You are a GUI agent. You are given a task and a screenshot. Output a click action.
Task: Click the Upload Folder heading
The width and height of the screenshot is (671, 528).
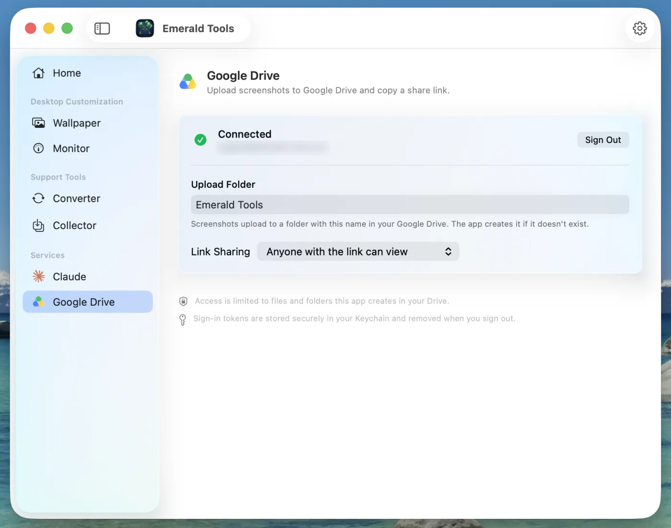pyautogui.click(x=223, y=184)
